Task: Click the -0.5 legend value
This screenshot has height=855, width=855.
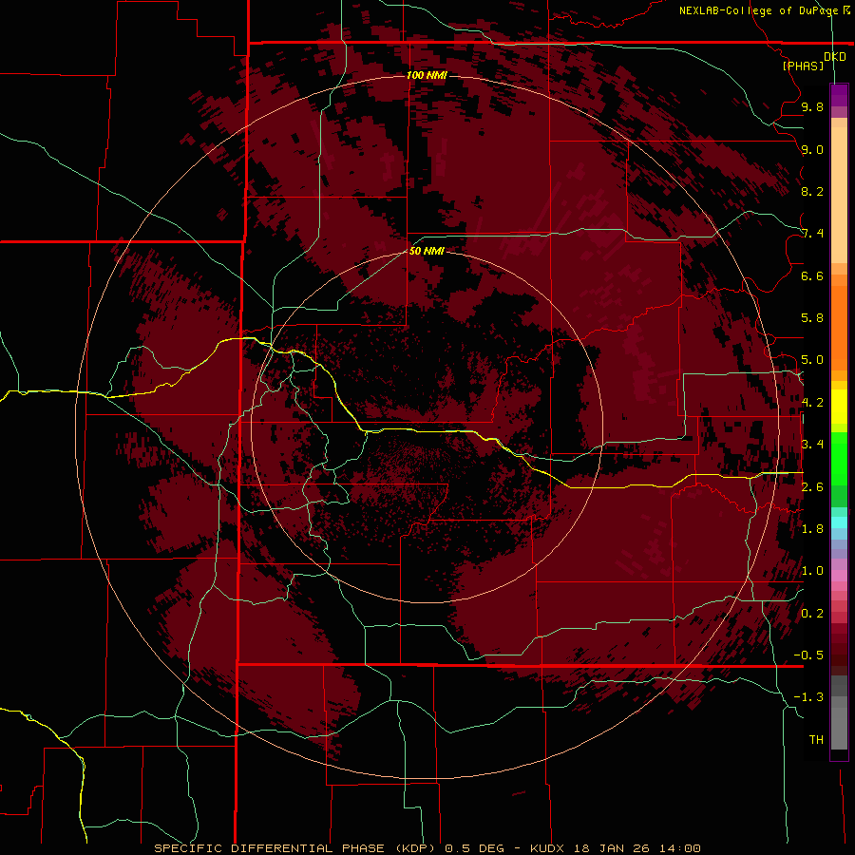Action: (808, 655)
